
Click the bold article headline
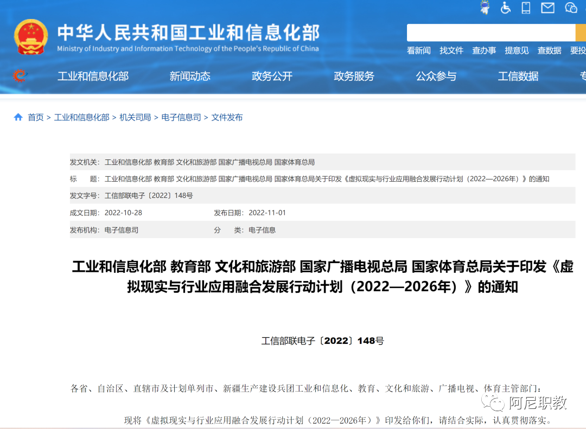322,277
